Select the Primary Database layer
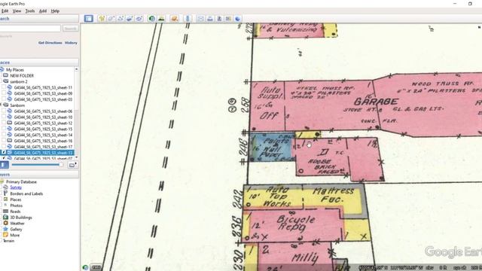The image size is (482, 271). point(21,182)
